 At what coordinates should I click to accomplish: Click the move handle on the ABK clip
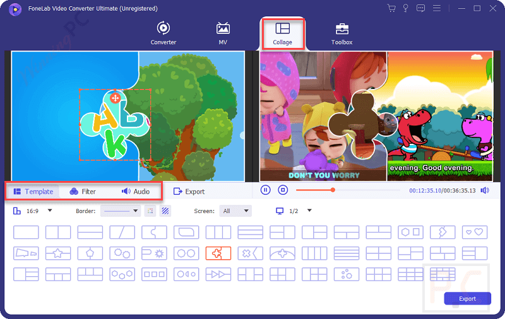click(x=116, y=98)
